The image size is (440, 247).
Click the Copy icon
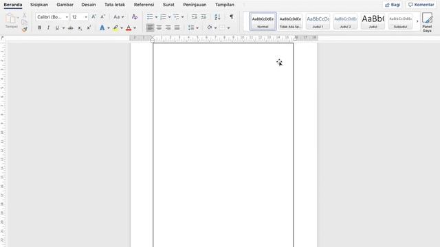25,22
